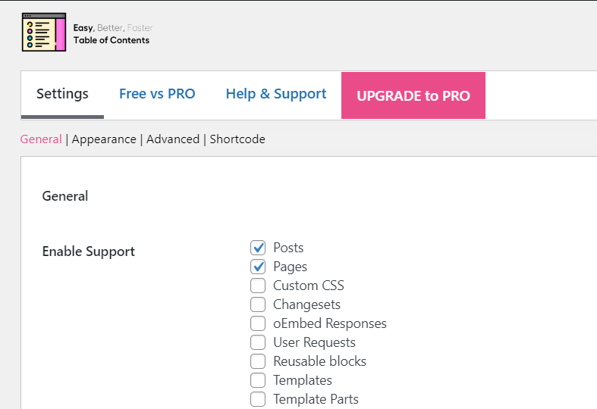Select the General settings link
This screenshot has width=597, height=409.
tap(41, 139)
